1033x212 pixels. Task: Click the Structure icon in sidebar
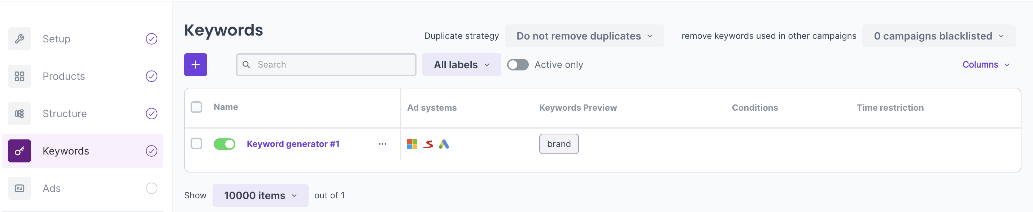coord(19,114)
